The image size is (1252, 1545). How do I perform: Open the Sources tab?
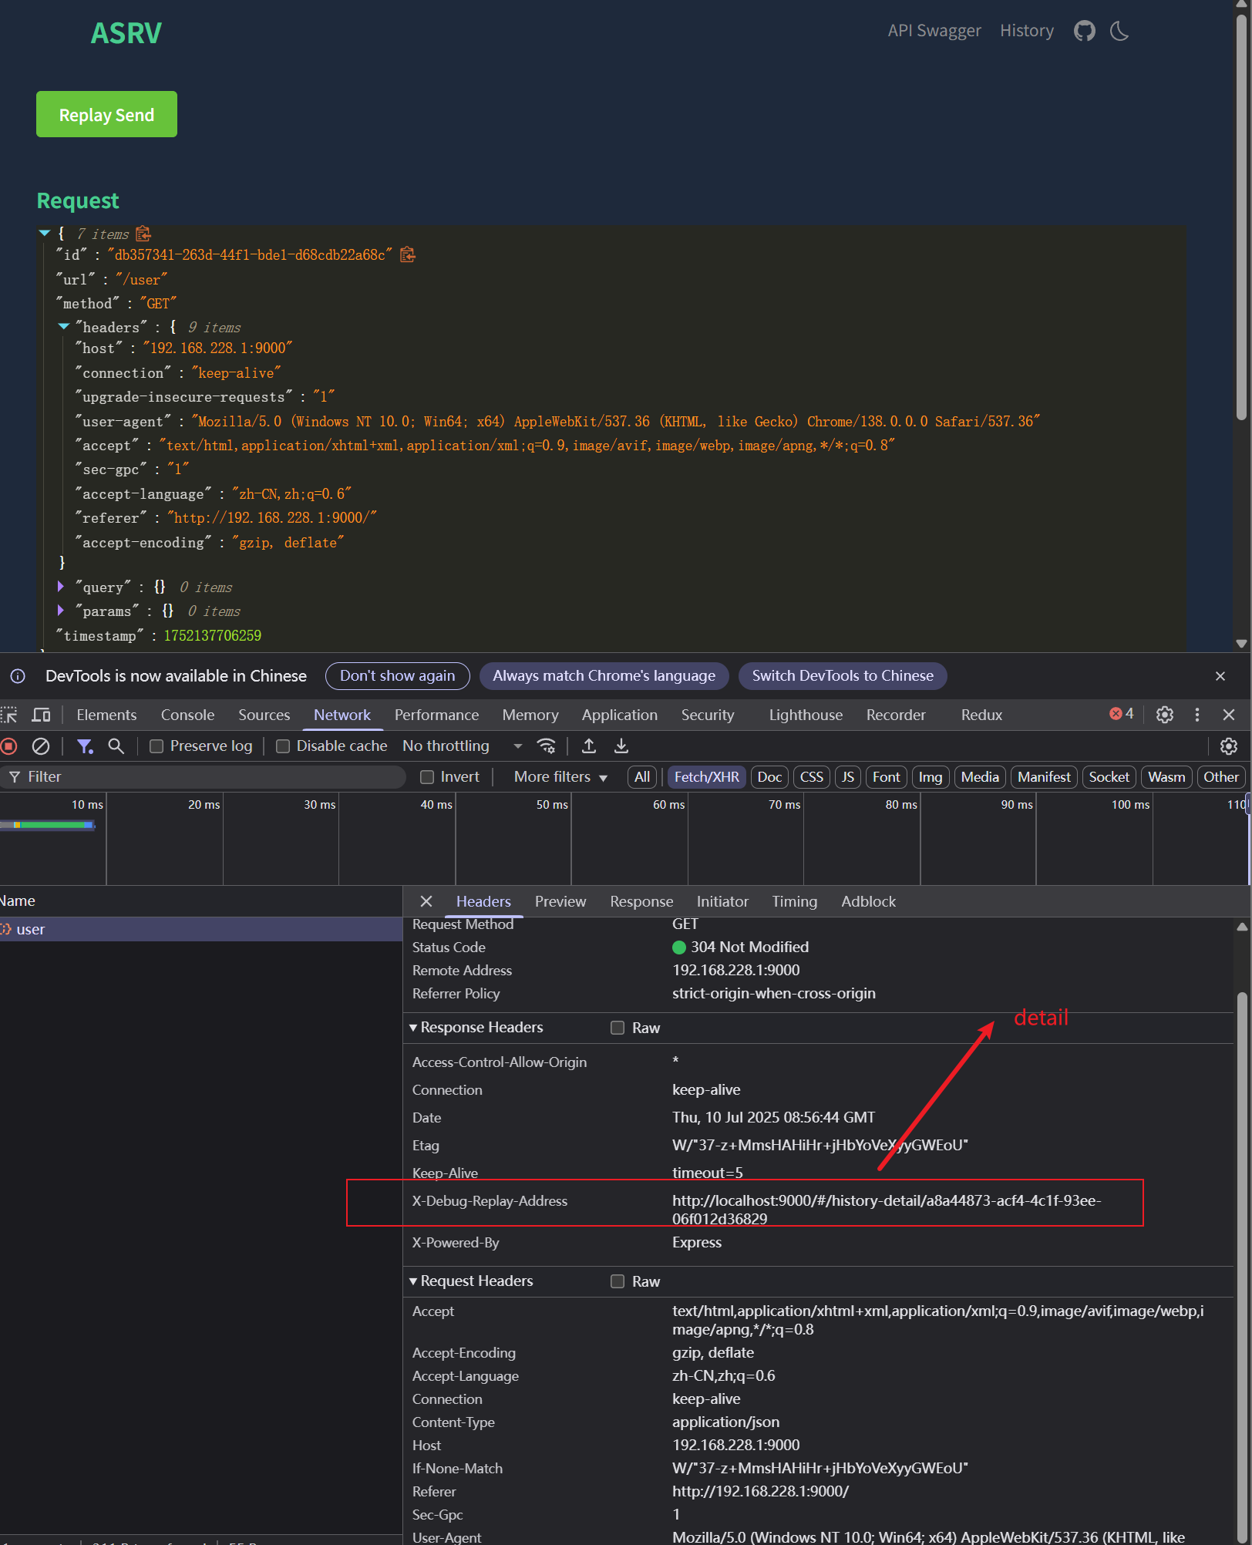[264, 715]
